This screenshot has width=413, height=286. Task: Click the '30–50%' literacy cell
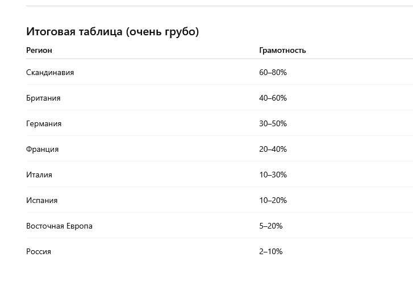click(273, 124)
